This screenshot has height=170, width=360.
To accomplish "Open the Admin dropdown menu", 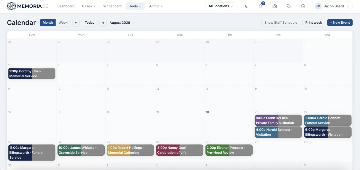I will (156, 6).
